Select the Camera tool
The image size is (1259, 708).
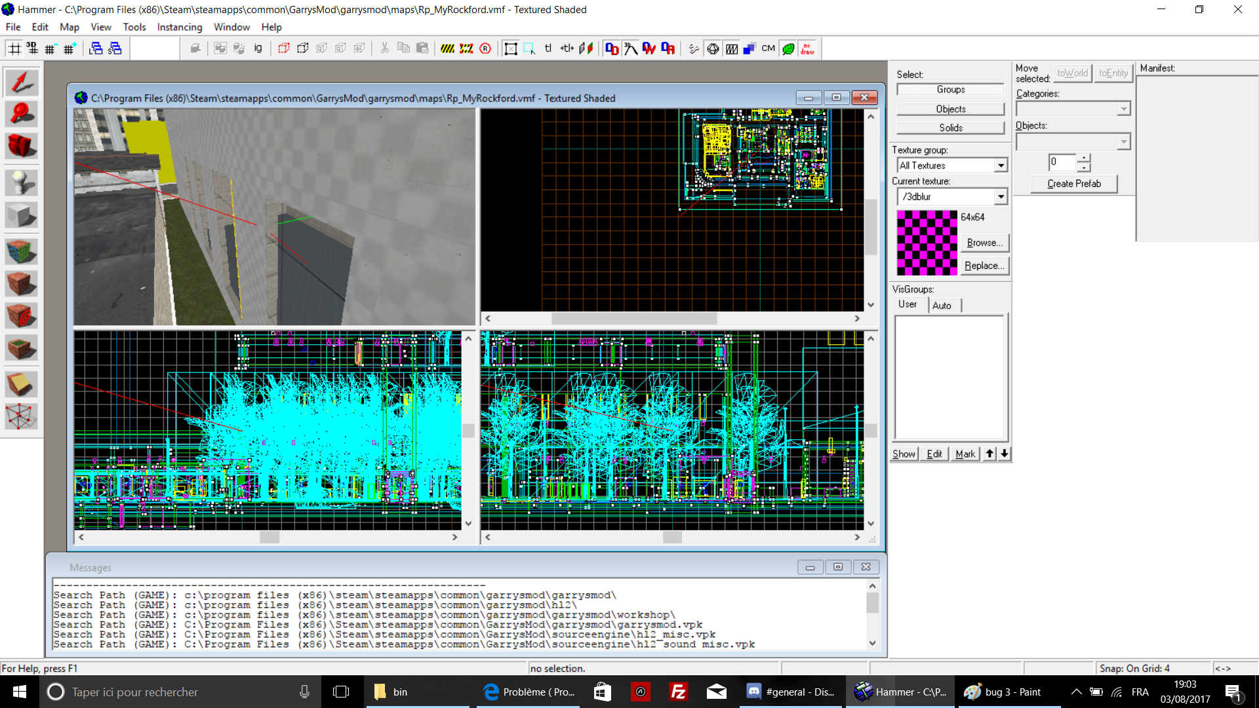pos(21,146)
